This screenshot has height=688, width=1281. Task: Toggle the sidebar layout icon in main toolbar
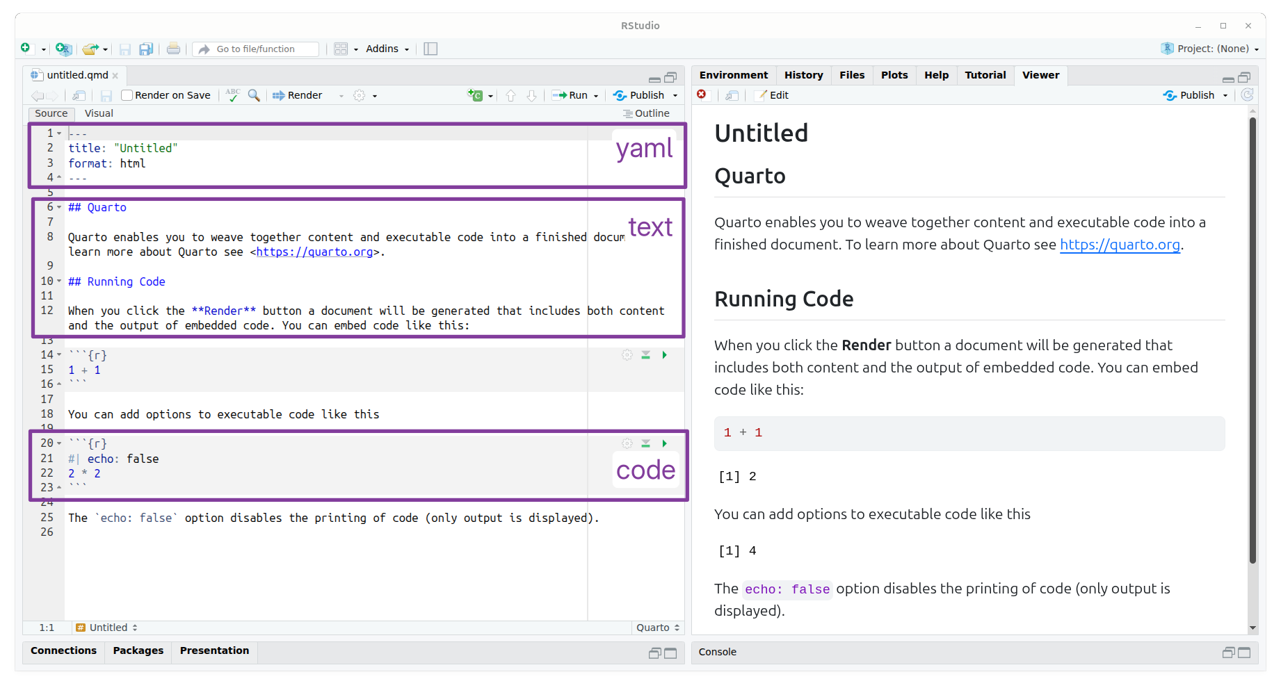point(430,49)
